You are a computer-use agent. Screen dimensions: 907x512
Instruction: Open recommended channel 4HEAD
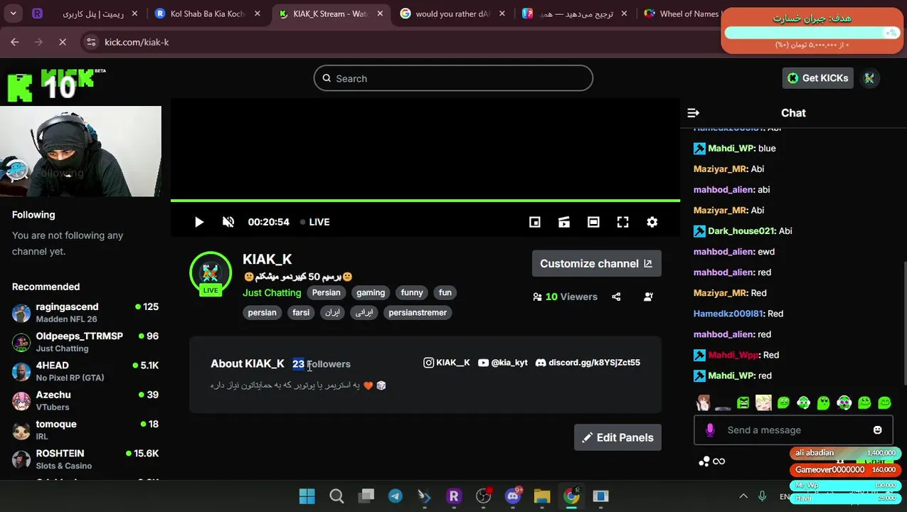coord(85,371)
